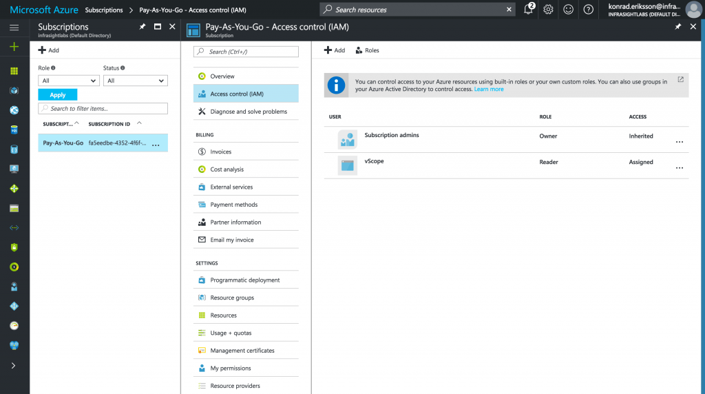Open the help question mark icon
Image resolution: width=705 pixels, height=394 pixels.
click(x=588, y=10)
